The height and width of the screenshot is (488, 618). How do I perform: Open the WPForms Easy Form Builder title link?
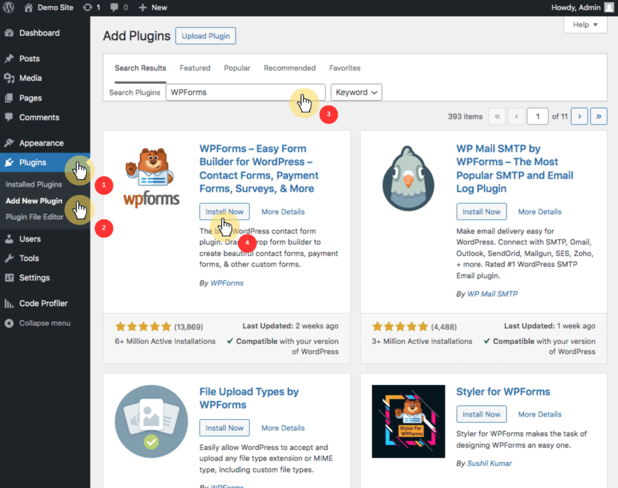point(259,169)
